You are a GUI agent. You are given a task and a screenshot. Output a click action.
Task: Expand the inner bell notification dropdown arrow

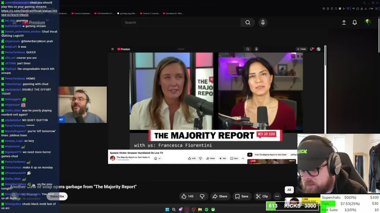pyautogui.click(x=159, y=159)
